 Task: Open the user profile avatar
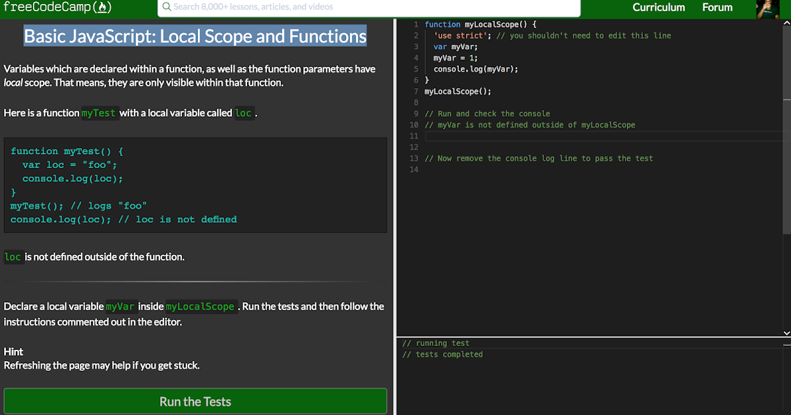[767, 9]
